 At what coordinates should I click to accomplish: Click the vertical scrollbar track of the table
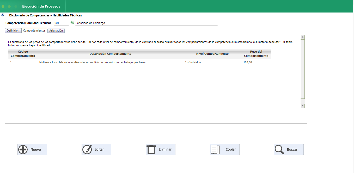click(x=303, y=70)
